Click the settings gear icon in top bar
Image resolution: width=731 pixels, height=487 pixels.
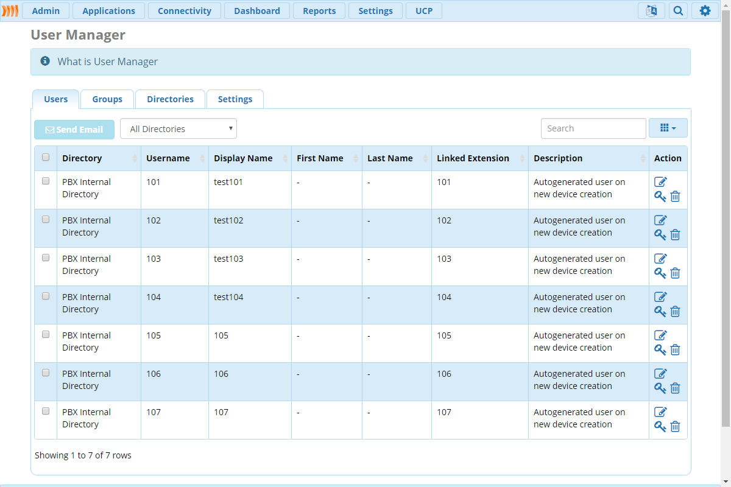click(x=705, y=11)
